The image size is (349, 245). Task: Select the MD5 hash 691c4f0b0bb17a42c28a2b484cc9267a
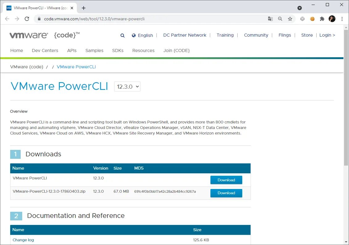[x=165, y=191]
